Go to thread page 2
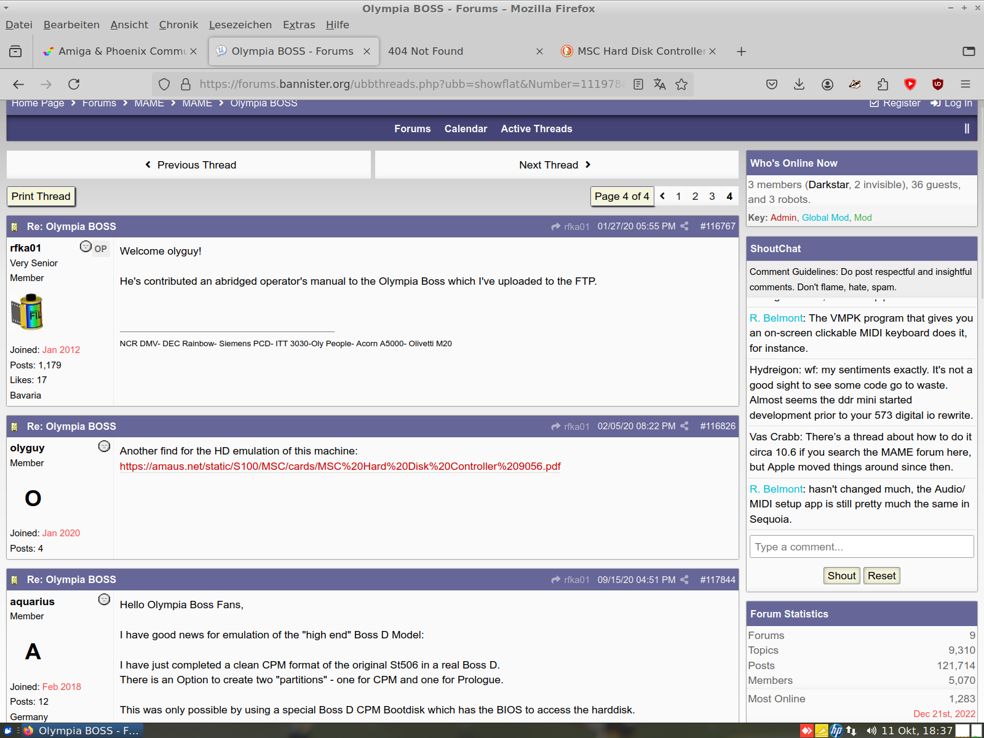 [695, 196]
